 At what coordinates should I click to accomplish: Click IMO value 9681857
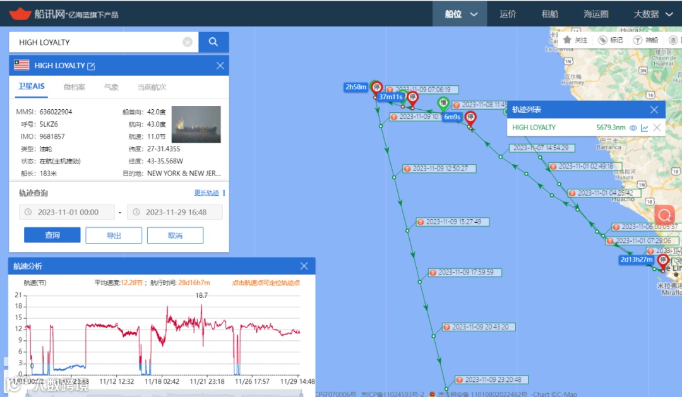point(52,136)
